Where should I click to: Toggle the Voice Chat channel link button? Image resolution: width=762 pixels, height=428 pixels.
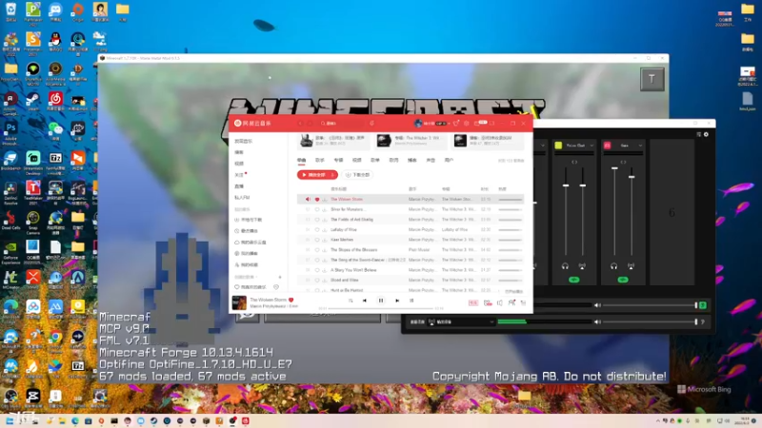click(574, 162)
